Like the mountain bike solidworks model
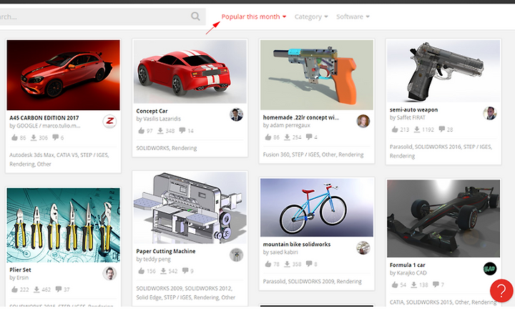The height and width of the screenshot is (309, 515). (x=268, y=264)
